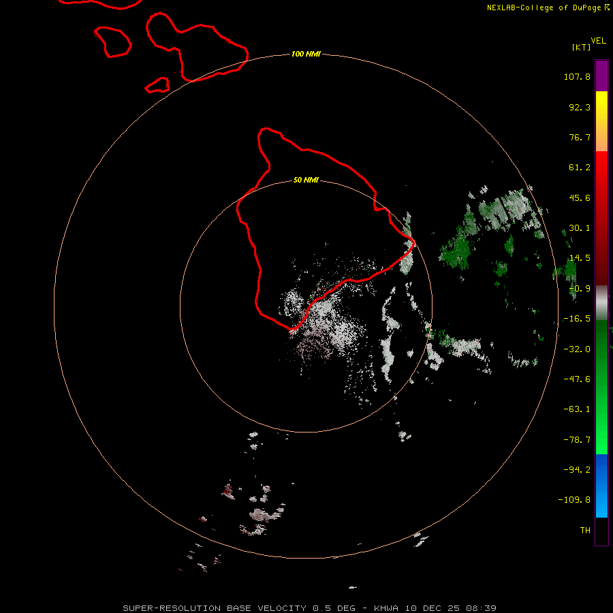Click the 100 NMI range ring label

point(306,54)
